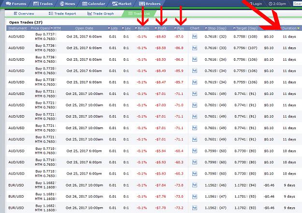
Task: Click the -87.0 pips value
Action: 179,37
